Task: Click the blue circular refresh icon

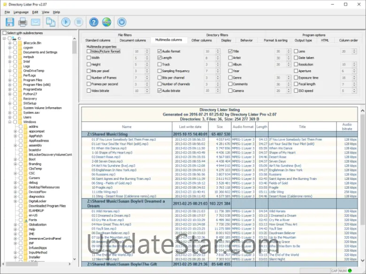Action: (122, 22)
